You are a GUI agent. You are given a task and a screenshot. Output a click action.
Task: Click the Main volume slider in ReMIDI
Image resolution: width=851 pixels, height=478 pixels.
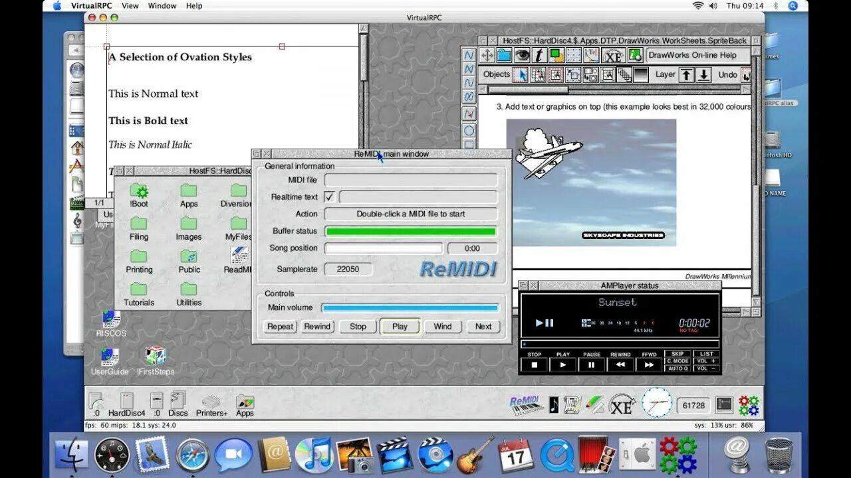(x=410, y=308)
